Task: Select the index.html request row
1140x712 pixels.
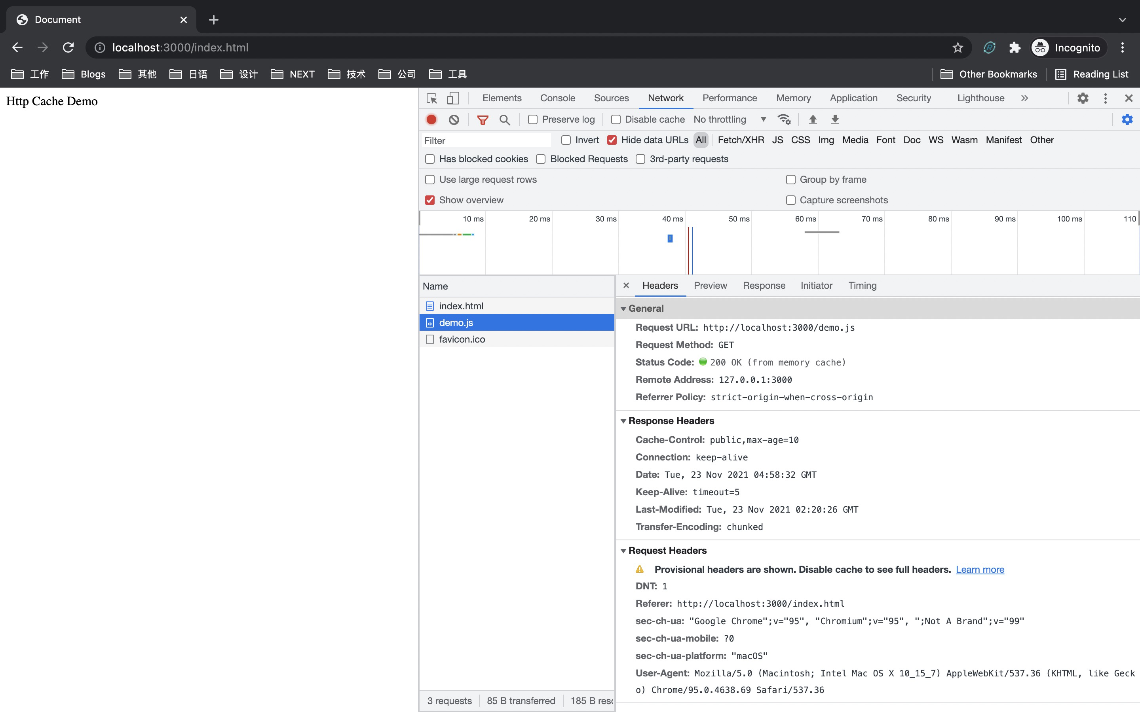Action: [x=517, y=306]
